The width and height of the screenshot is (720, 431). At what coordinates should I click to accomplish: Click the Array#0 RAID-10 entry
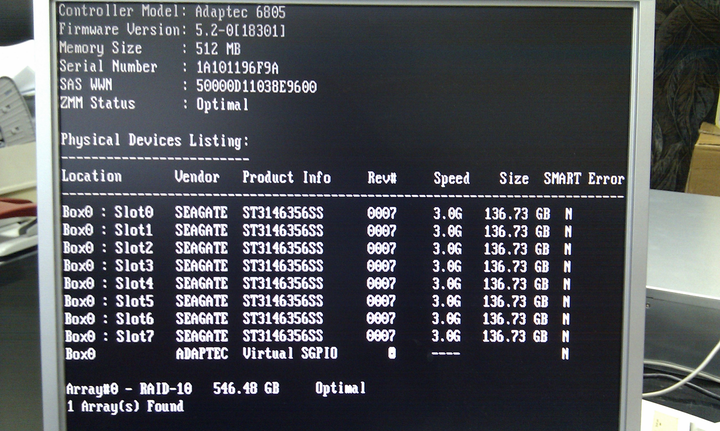pos(129,389)
